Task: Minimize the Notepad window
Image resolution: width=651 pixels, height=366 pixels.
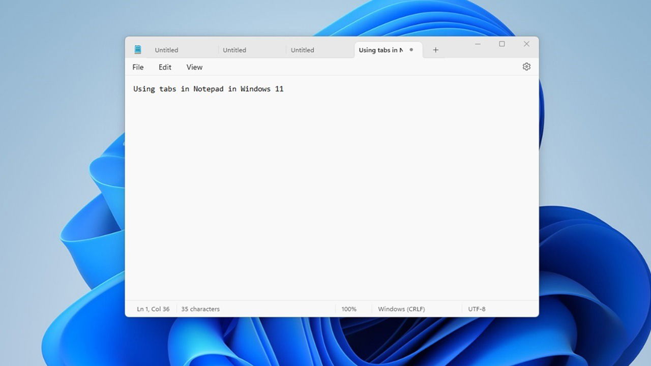Action: click(478, 44)
